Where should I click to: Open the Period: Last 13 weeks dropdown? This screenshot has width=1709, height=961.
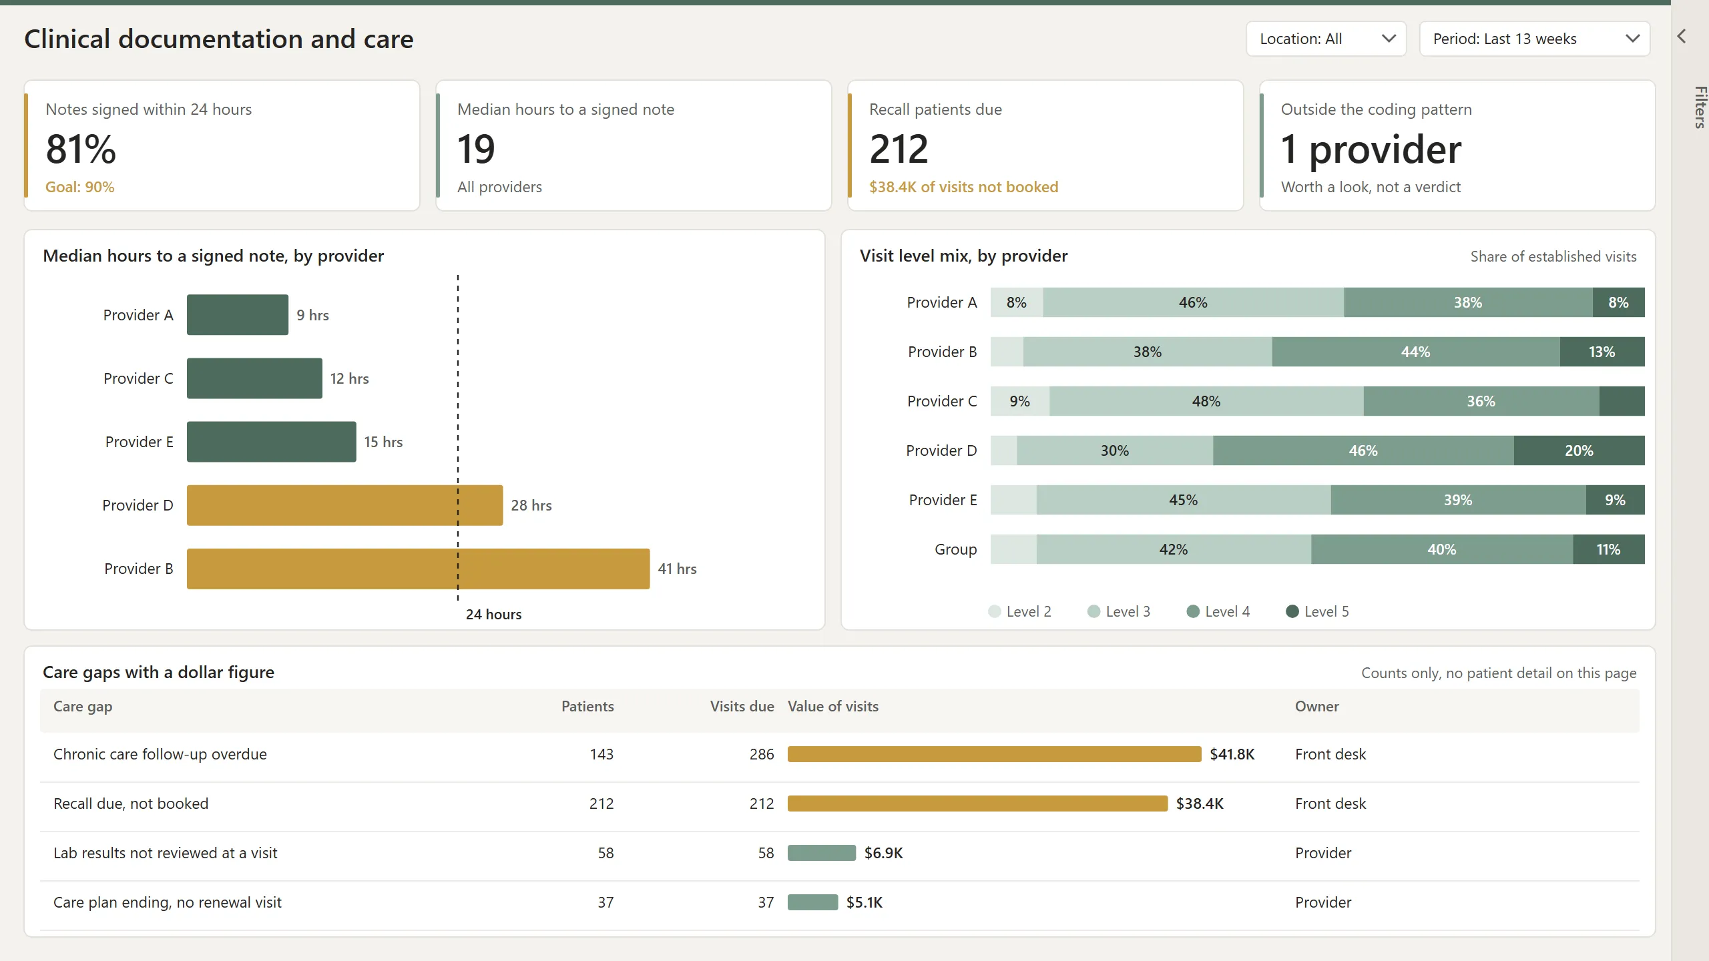tap(1535, 39)
